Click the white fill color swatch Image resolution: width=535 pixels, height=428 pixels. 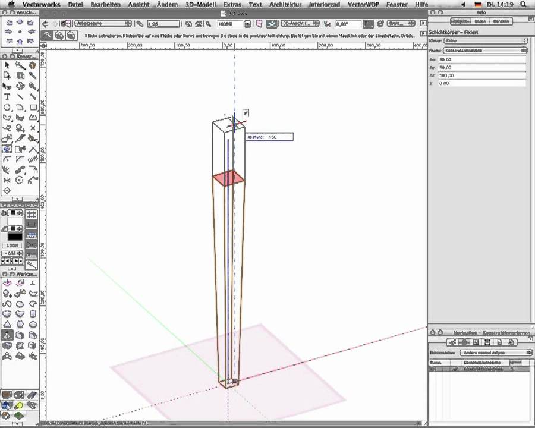(15, 221)
